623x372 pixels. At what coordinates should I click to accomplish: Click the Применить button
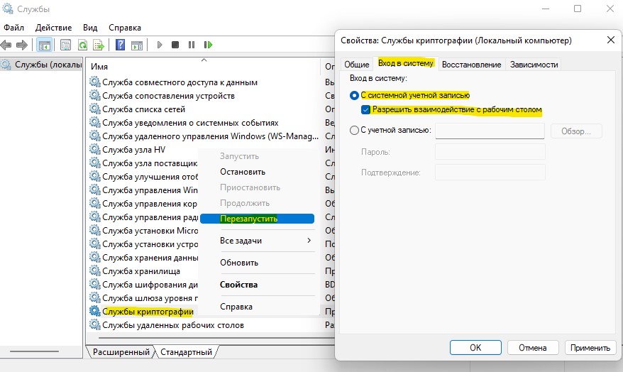click(x=590, y=347)
